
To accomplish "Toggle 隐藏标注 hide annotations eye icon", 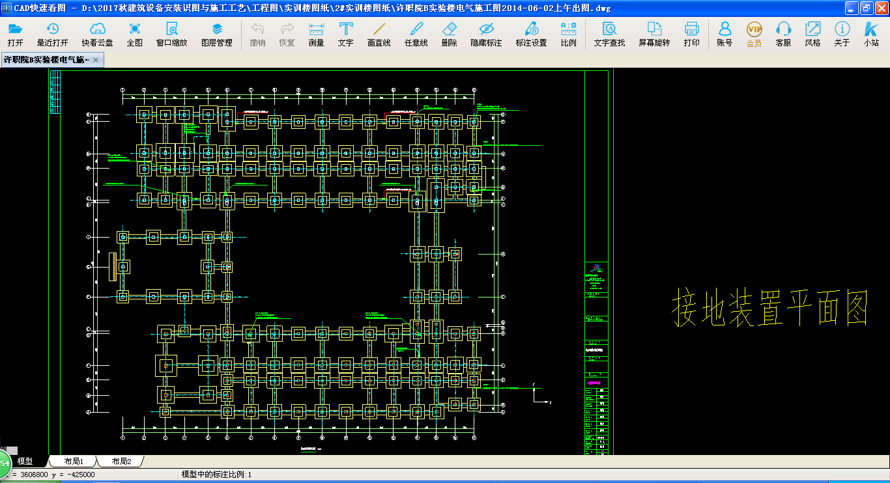I will [486, 34].
